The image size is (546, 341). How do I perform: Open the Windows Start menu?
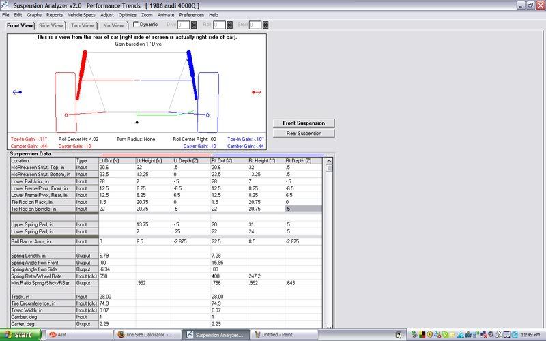coord(20,335)
